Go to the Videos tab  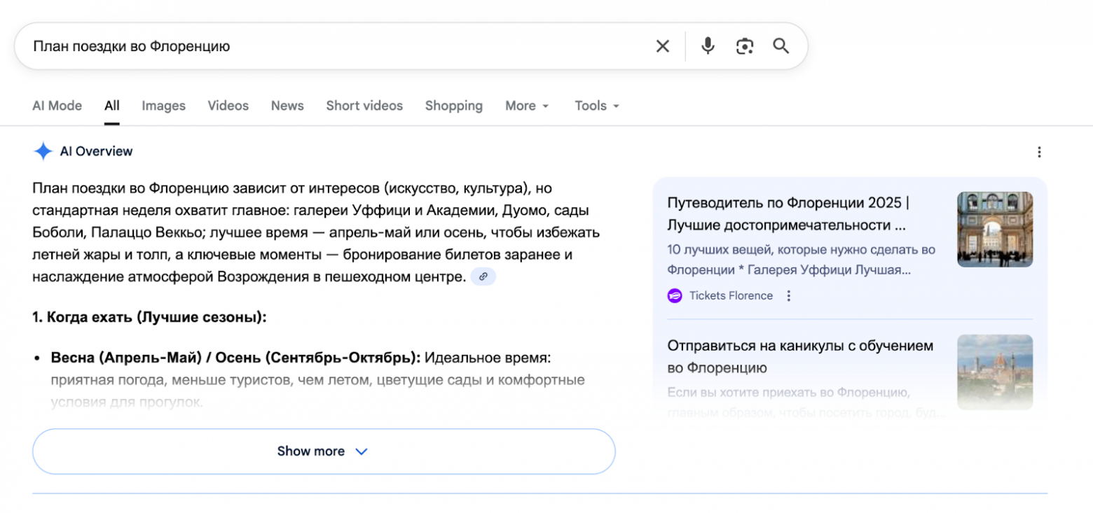(x=228, y=106)
